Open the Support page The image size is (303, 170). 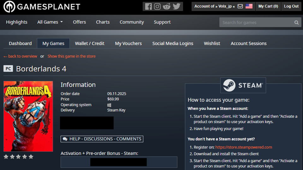pos(162,22)
